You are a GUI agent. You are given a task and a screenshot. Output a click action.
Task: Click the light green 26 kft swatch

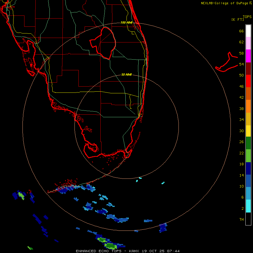pos(248,156)
